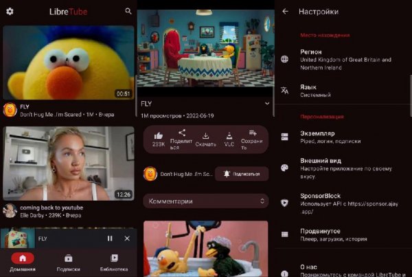Switch to the Библиотека tab

pyautogui.click(x=114, y=263)
